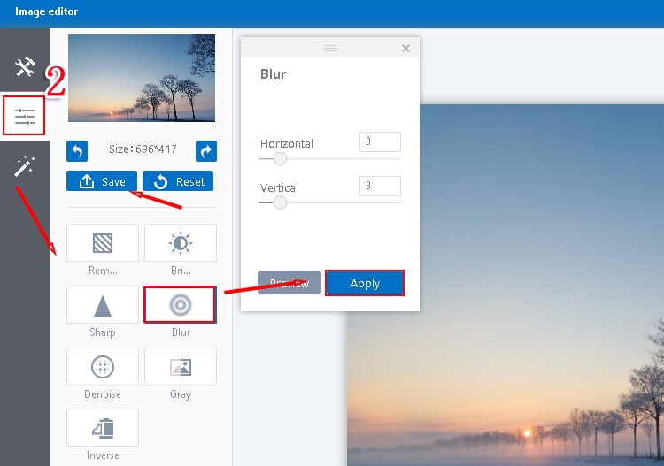664x466 pixels.
Task: Save the edited image
Action: [102, 181]
